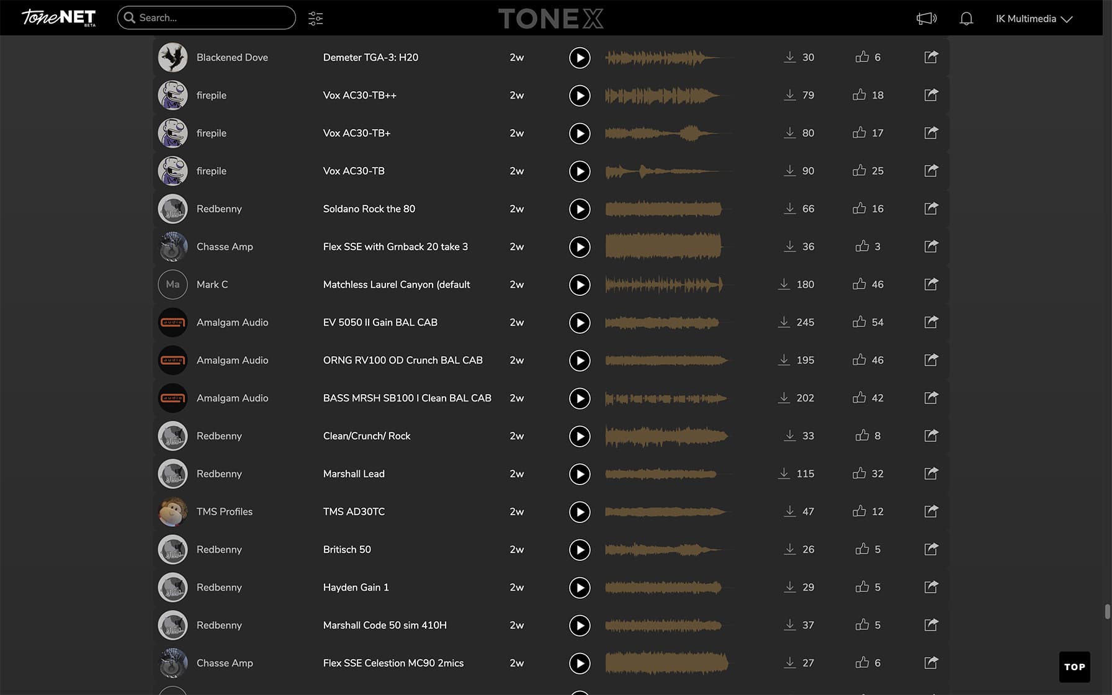Like the Matchless Laurel Canyon tone
This screenshot has height=695, width=1112.
coord(859,284)
